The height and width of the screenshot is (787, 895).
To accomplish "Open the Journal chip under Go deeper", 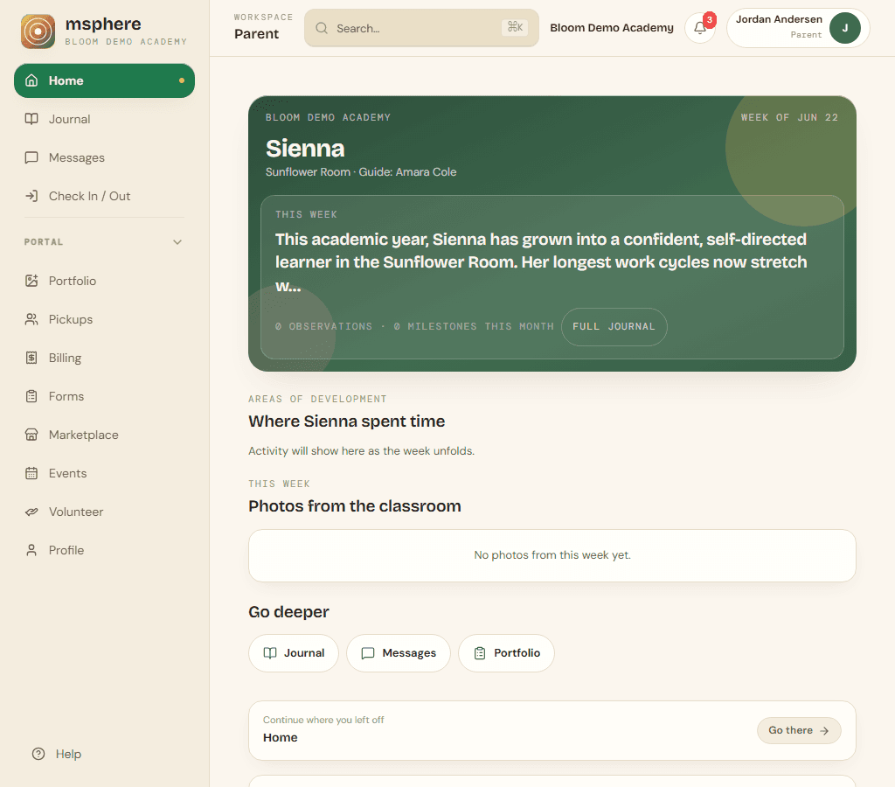I will coord(294,653).
